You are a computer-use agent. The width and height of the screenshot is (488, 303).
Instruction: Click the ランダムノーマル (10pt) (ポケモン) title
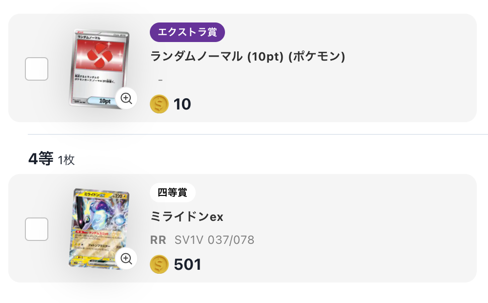tap(248, 57)
